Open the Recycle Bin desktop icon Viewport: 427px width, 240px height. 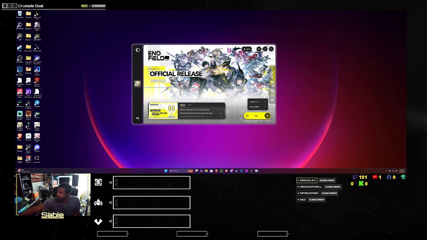click(20, 15)
